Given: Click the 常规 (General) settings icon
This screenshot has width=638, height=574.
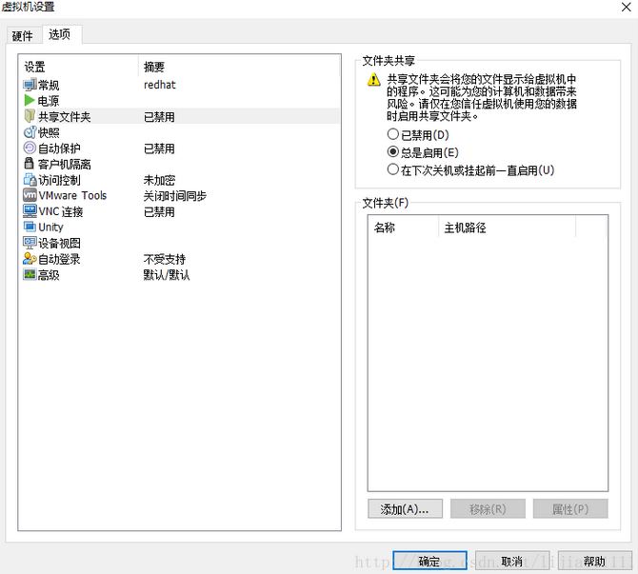Looking at the screenshot, I should point(30,85).
